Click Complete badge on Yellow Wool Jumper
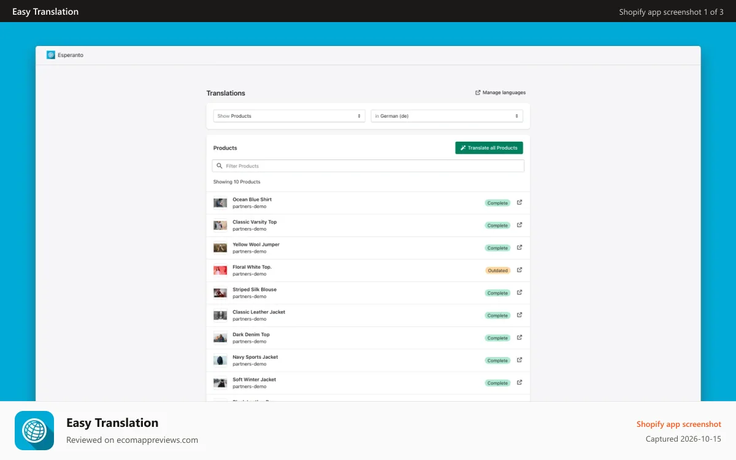 tap(497, 248)
